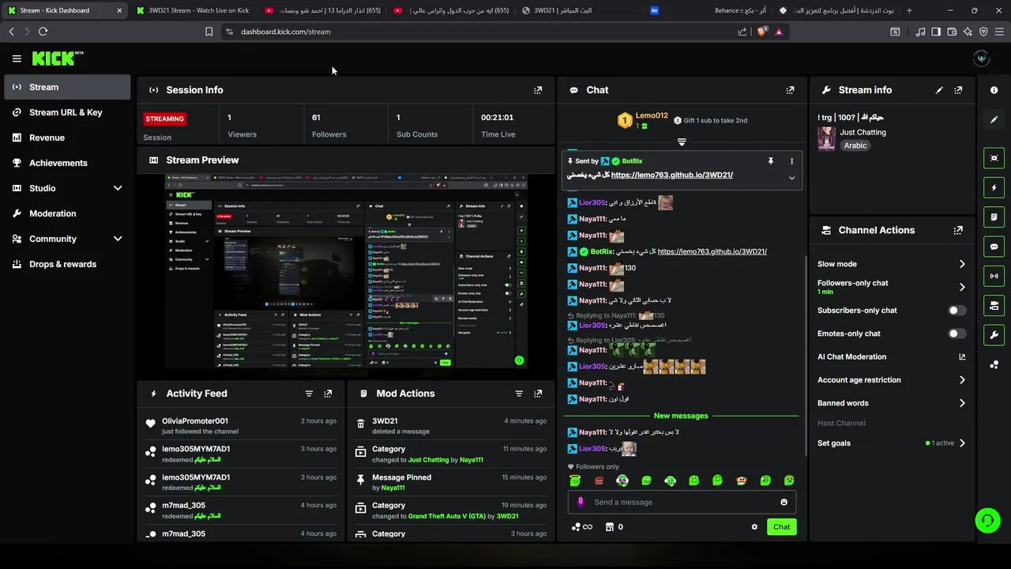This screenshot has height=569, width=1011.
Task: Pop out the Chat panel
Action: [x=790, y=90]
